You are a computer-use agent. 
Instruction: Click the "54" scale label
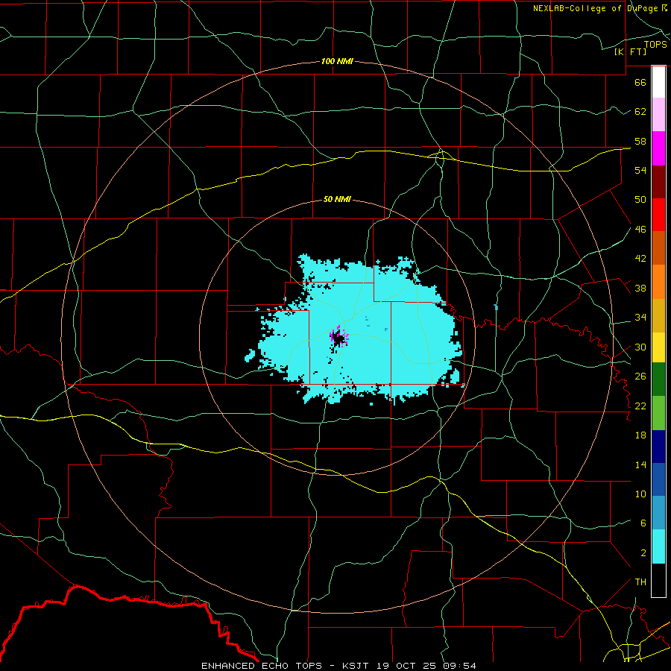(640, 170)
